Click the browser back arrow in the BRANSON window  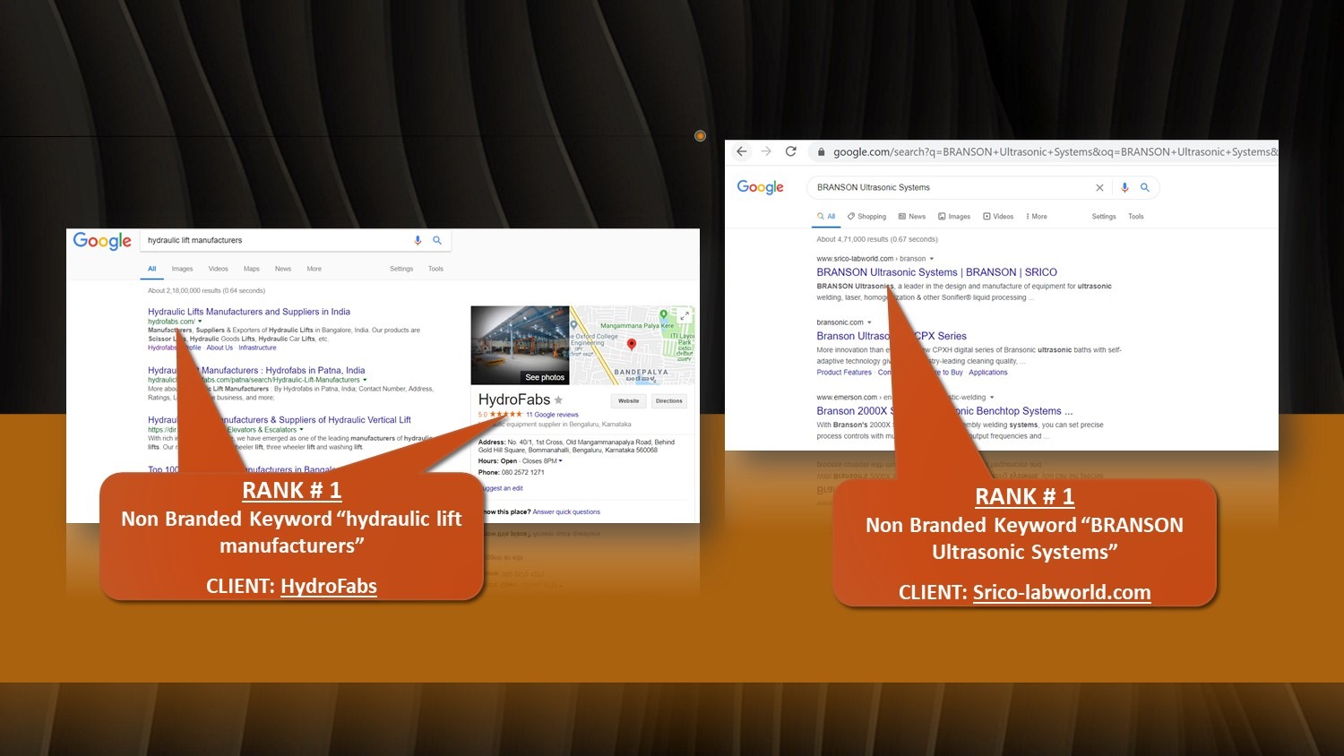click(x=741, y=151)
